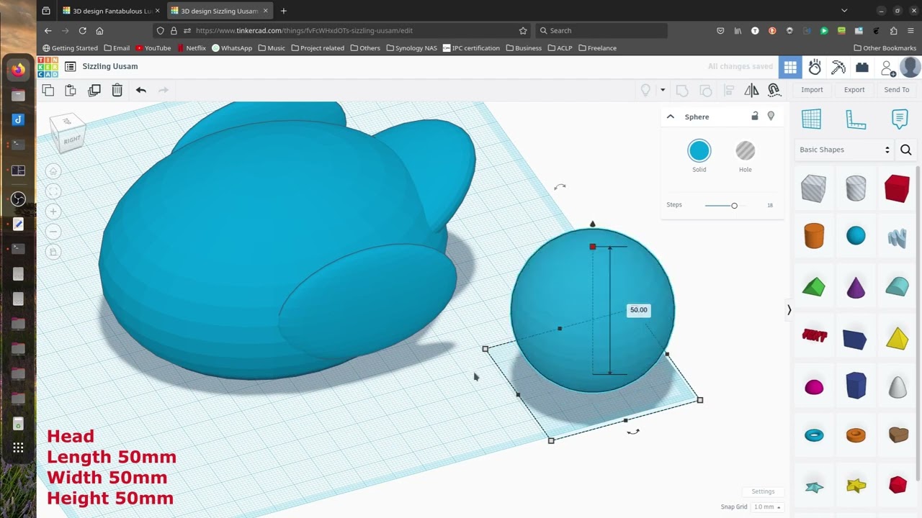922x518 pixels.
Task: Open the Bricks pickaxe mode
Action: click(838, 67)
